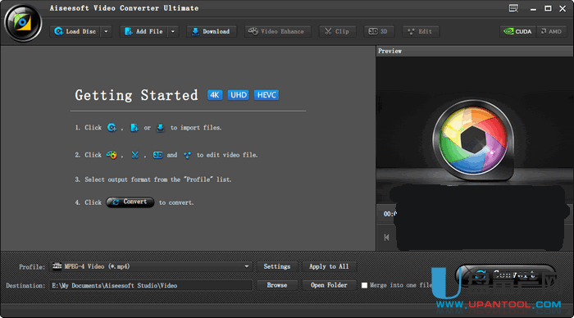Open the 3D settings tool

point(379,31)
